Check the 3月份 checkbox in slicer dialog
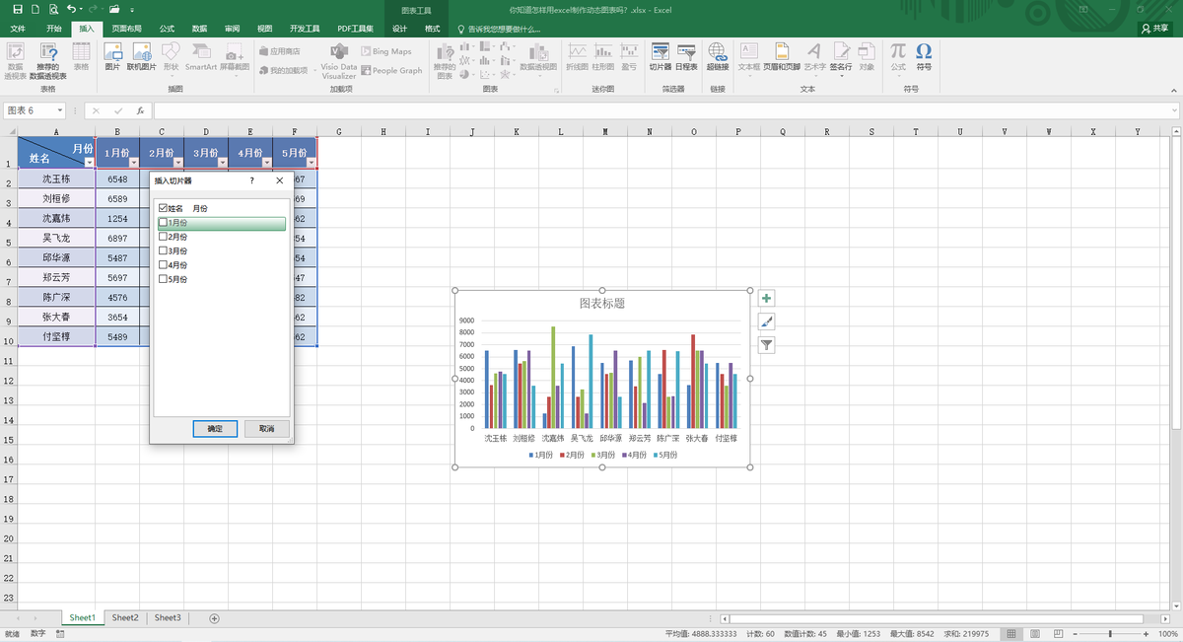 coord(164,250)
